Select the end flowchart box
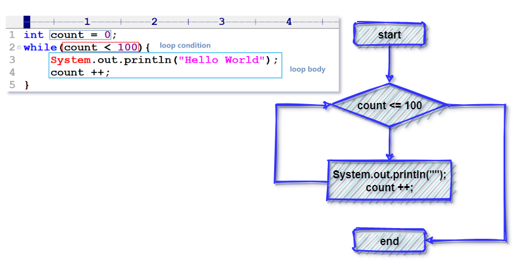 pos(389,241)
